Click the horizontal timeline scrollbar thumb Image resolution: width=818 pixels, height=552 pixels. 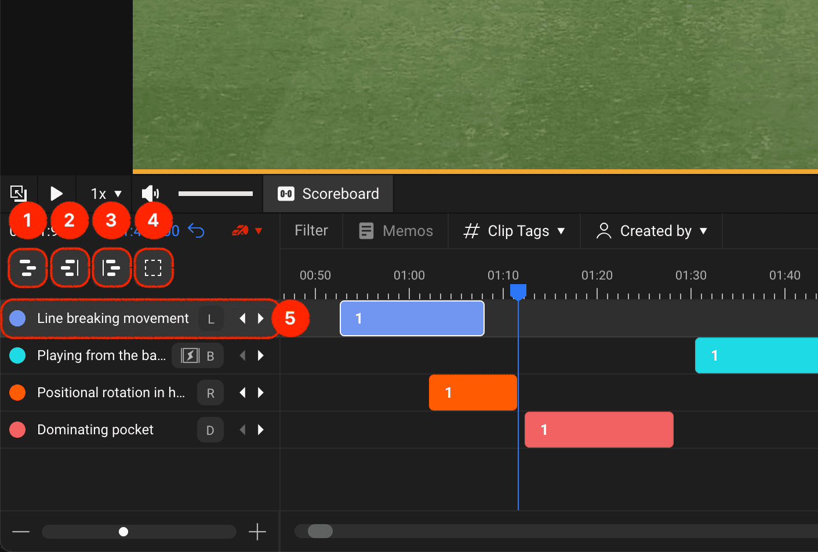[320, 531]
